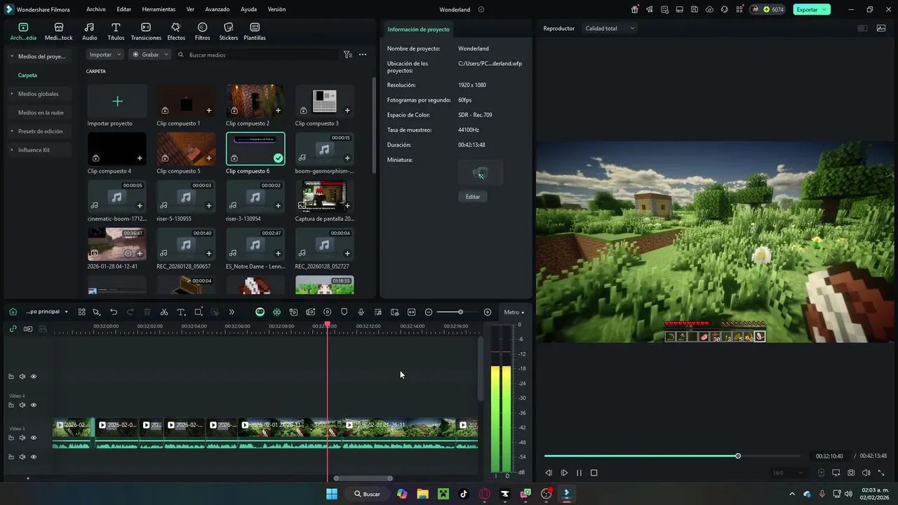Image resolution: width=898 pixels, height=505 pixels.
Task: Click the gift icon in title bar
Action: pyautogui.click(x=635, y=10)
